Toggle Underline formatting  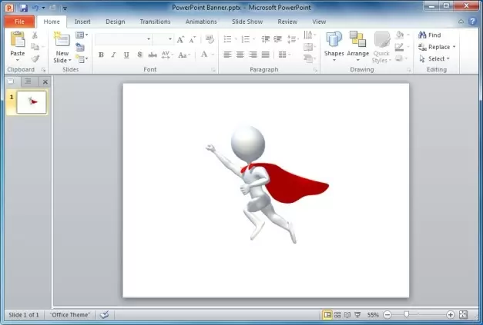pos(126,55)
